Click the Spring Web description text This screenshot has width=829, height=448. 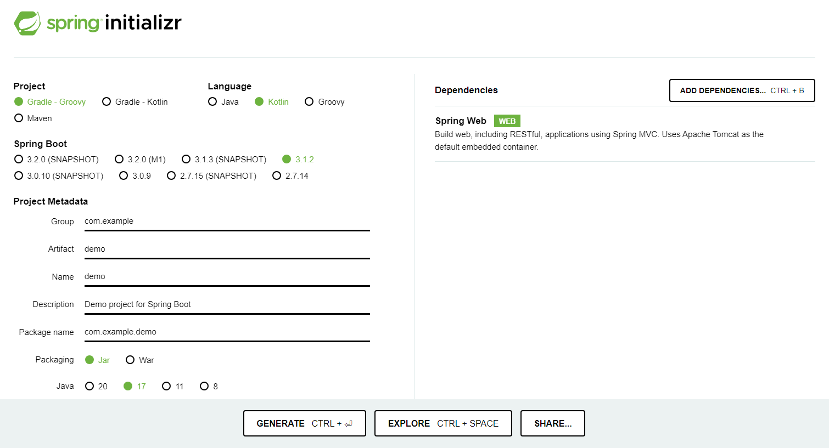[x=599, y=140]
